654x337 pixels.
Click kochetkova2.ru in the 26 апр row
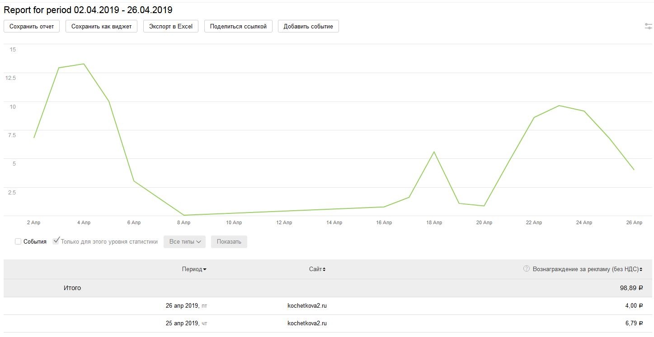(x=307, y=305)
